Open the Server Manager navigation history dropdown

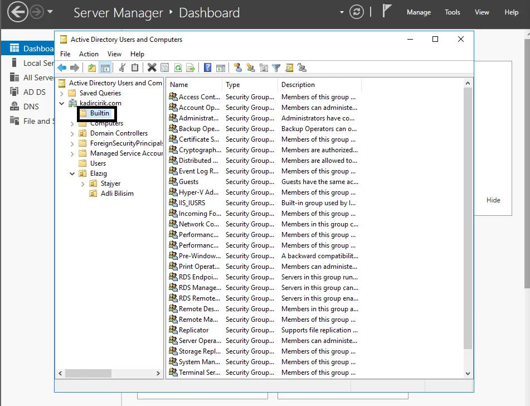click(x=50, y=12)
